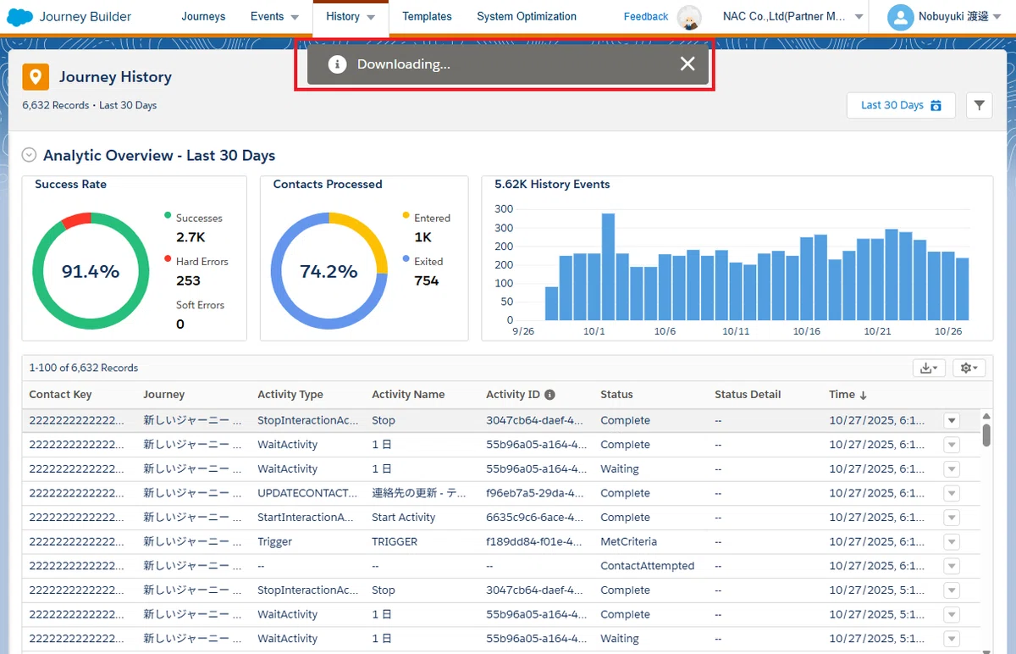Open the filter funnel icon
Viewport: 1016px width, 654px height.
979,105
